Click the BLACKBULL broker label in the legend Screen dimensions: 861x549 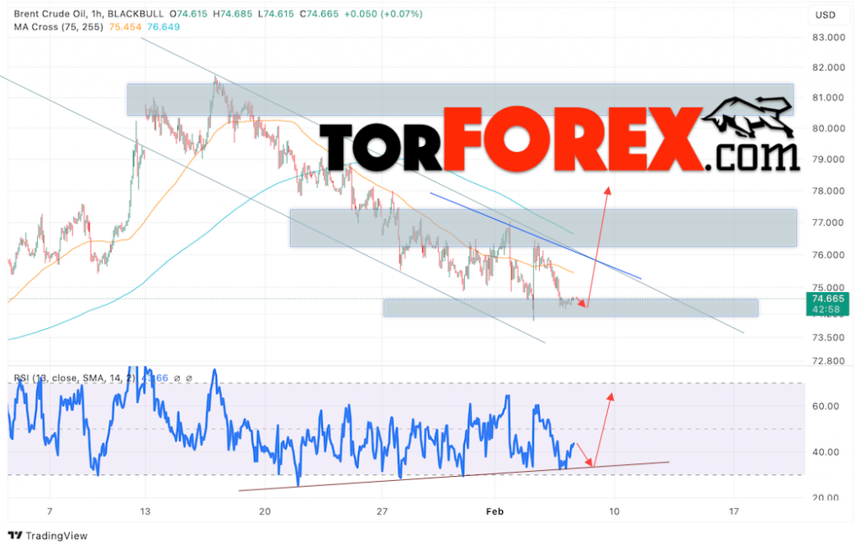click(137, 13)
